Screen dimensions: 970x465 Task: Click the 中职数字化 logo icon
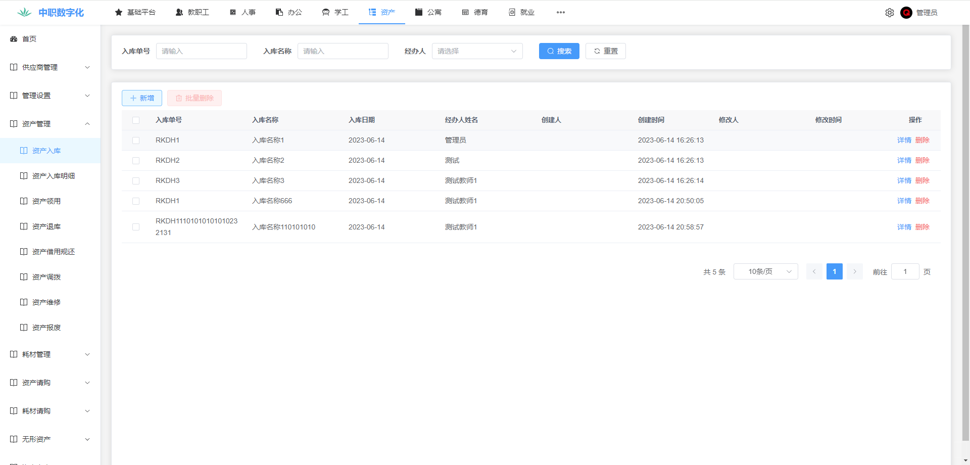24,13
